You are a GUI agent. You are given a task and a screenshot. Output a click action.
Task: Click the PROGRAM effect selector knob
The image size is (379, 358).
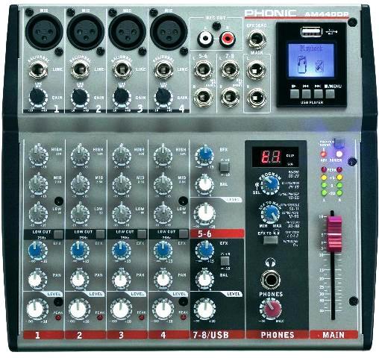pos(270,184)
